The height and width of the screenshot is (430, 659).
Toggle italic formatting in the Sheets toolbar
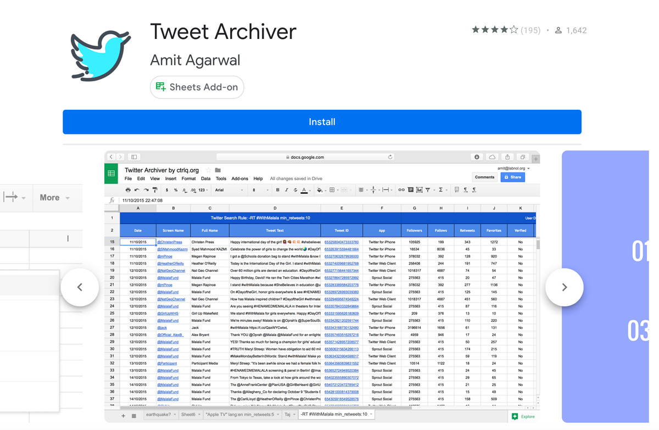286,190
